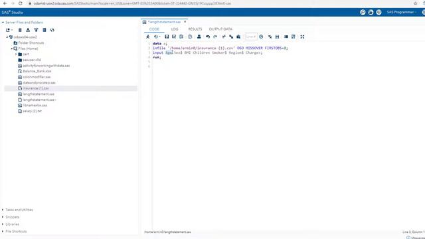
Task: Select the lengthstatement.sas editor tab
Action: [x=164, y=22]
